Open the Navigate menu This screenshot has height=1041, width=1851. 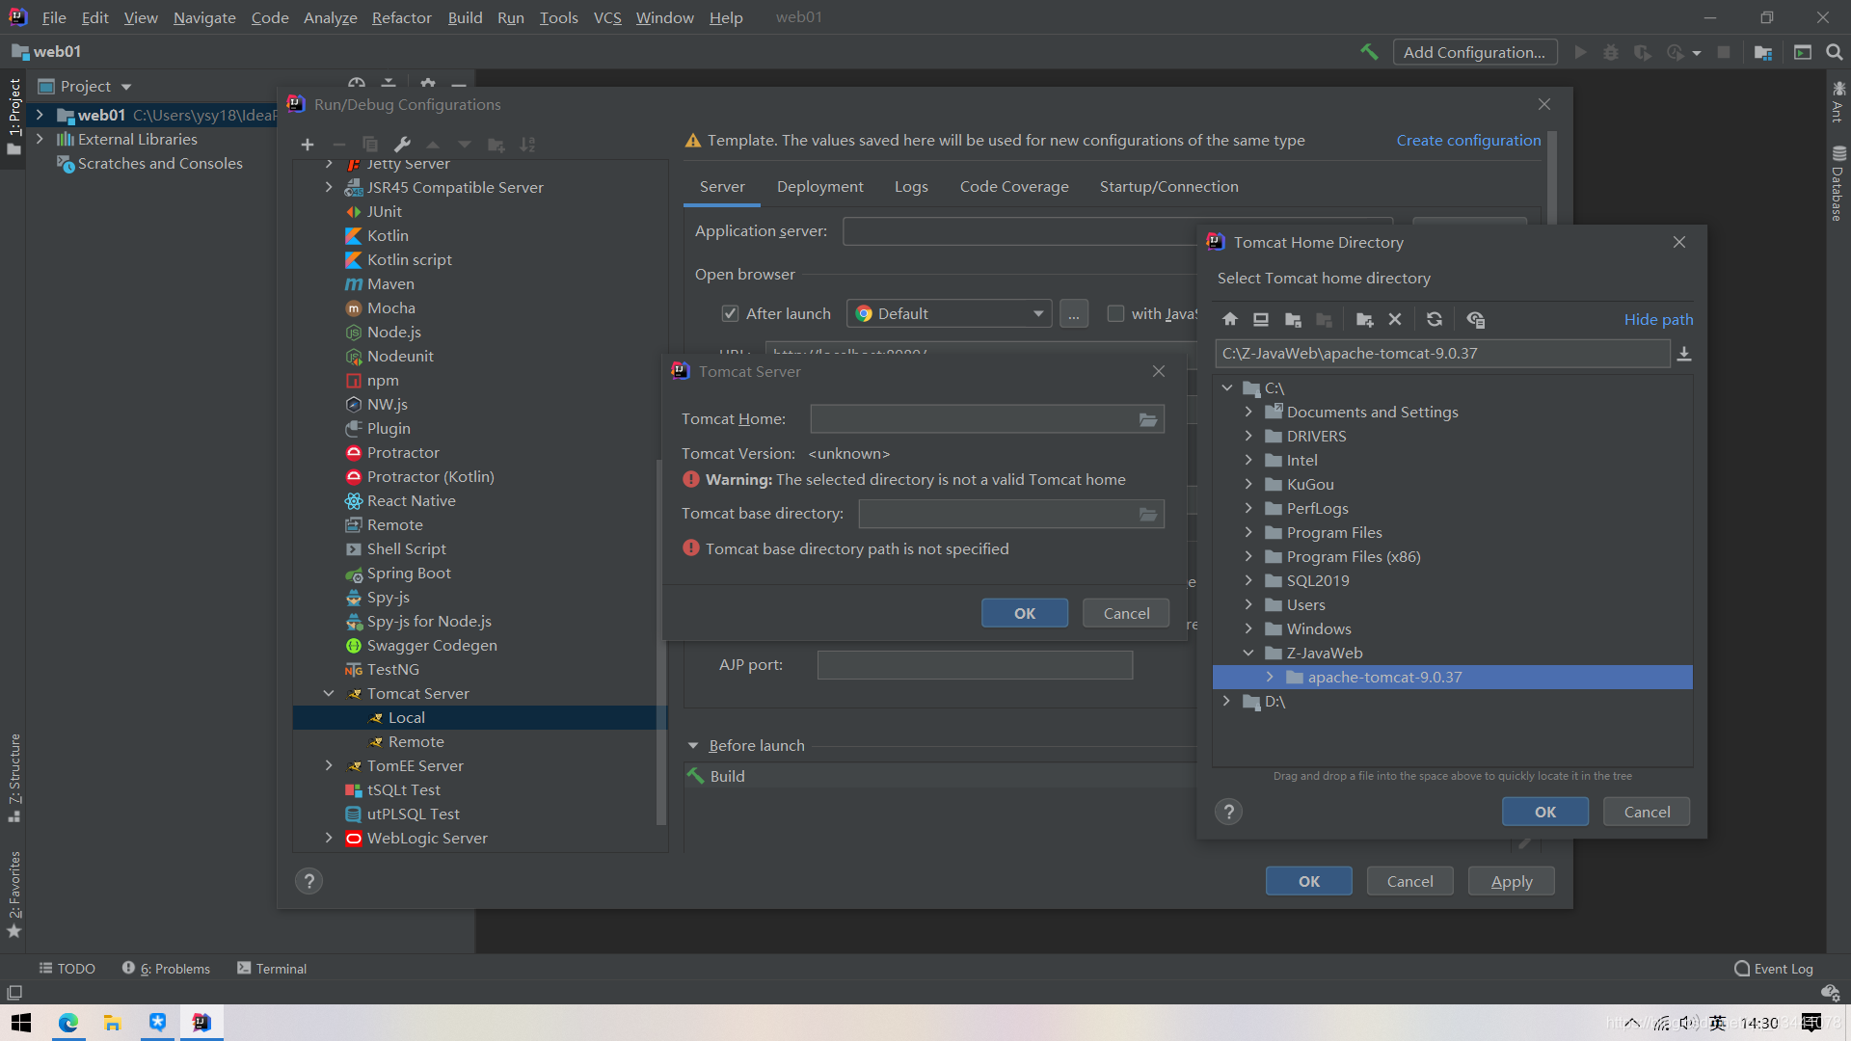click(x=204, y=17)
